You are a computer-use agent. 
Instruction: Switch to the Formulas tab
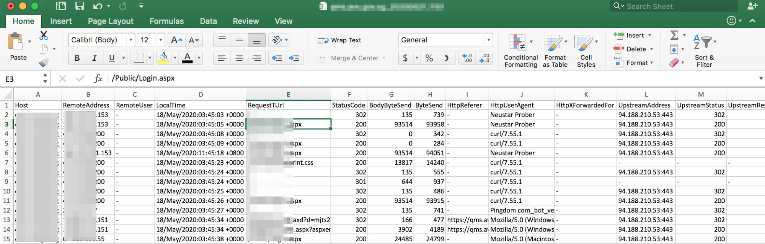tap(166, 21)
